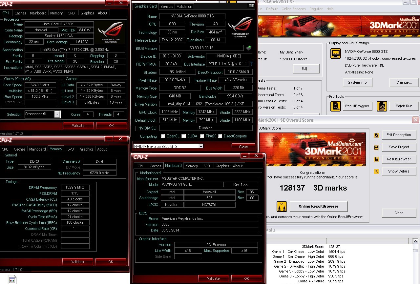Open About tab in mainboard CPU-Z window
The image size is (420, 284).
tap(238, 166)
